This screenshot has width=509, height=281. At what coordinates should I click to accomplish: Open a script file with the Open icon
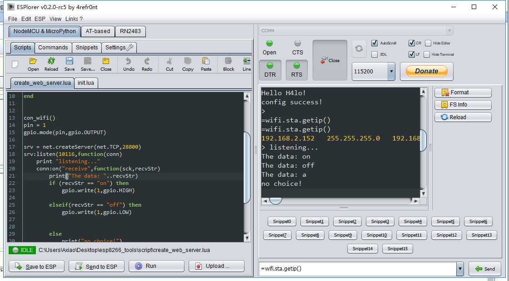(x=33, y=64)
